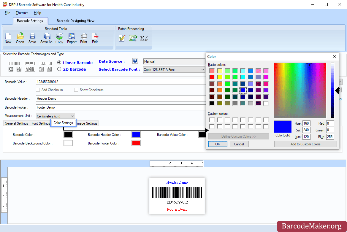This screenshot has width=347, height=232.
Task: Select the Color Settings tab
Action: point(63,123)
